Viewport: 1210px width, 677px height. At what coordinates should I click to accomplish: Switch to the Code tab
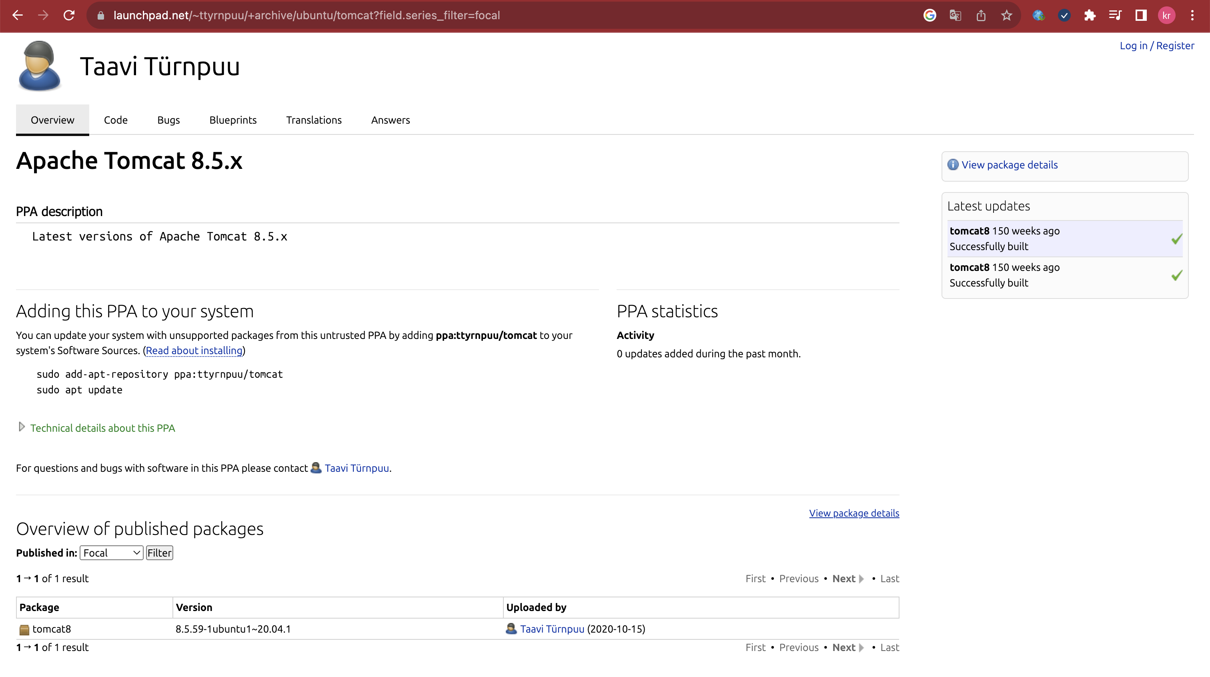[116, 120]
